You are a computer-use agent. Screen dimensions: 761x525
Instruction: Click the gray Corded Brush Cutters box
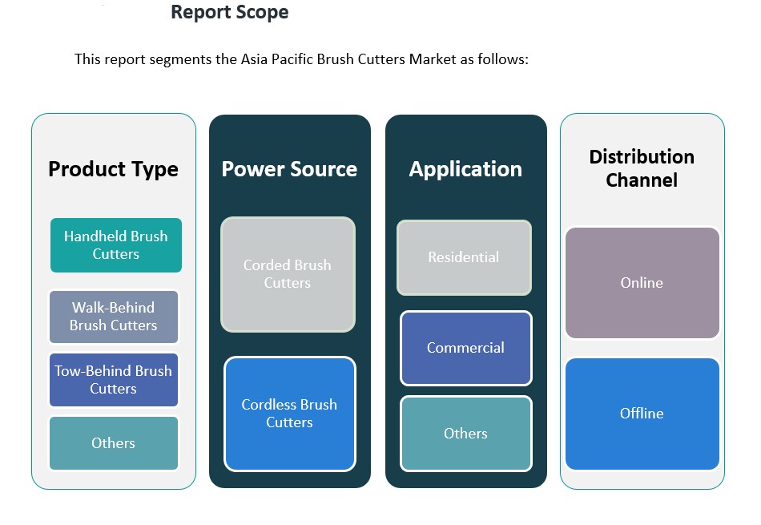pos(288,274)
